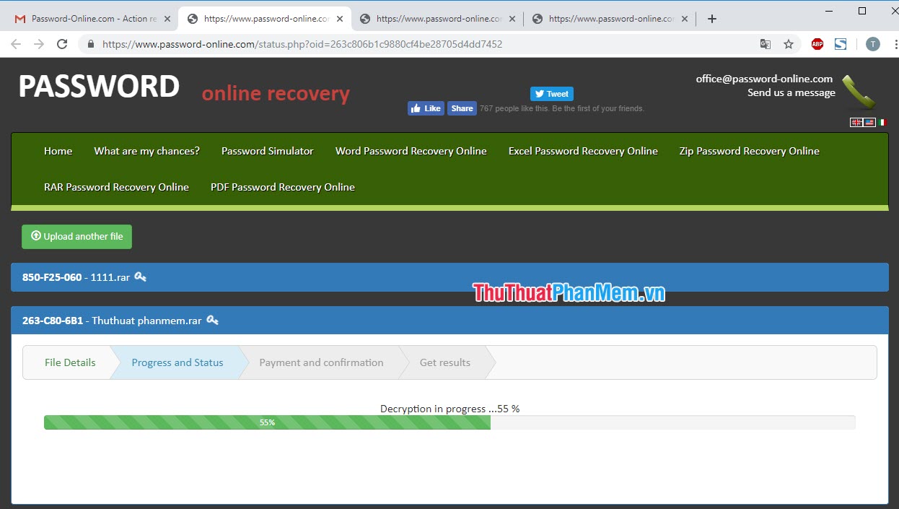Select the Password Simulator menu item

point(267,151)
